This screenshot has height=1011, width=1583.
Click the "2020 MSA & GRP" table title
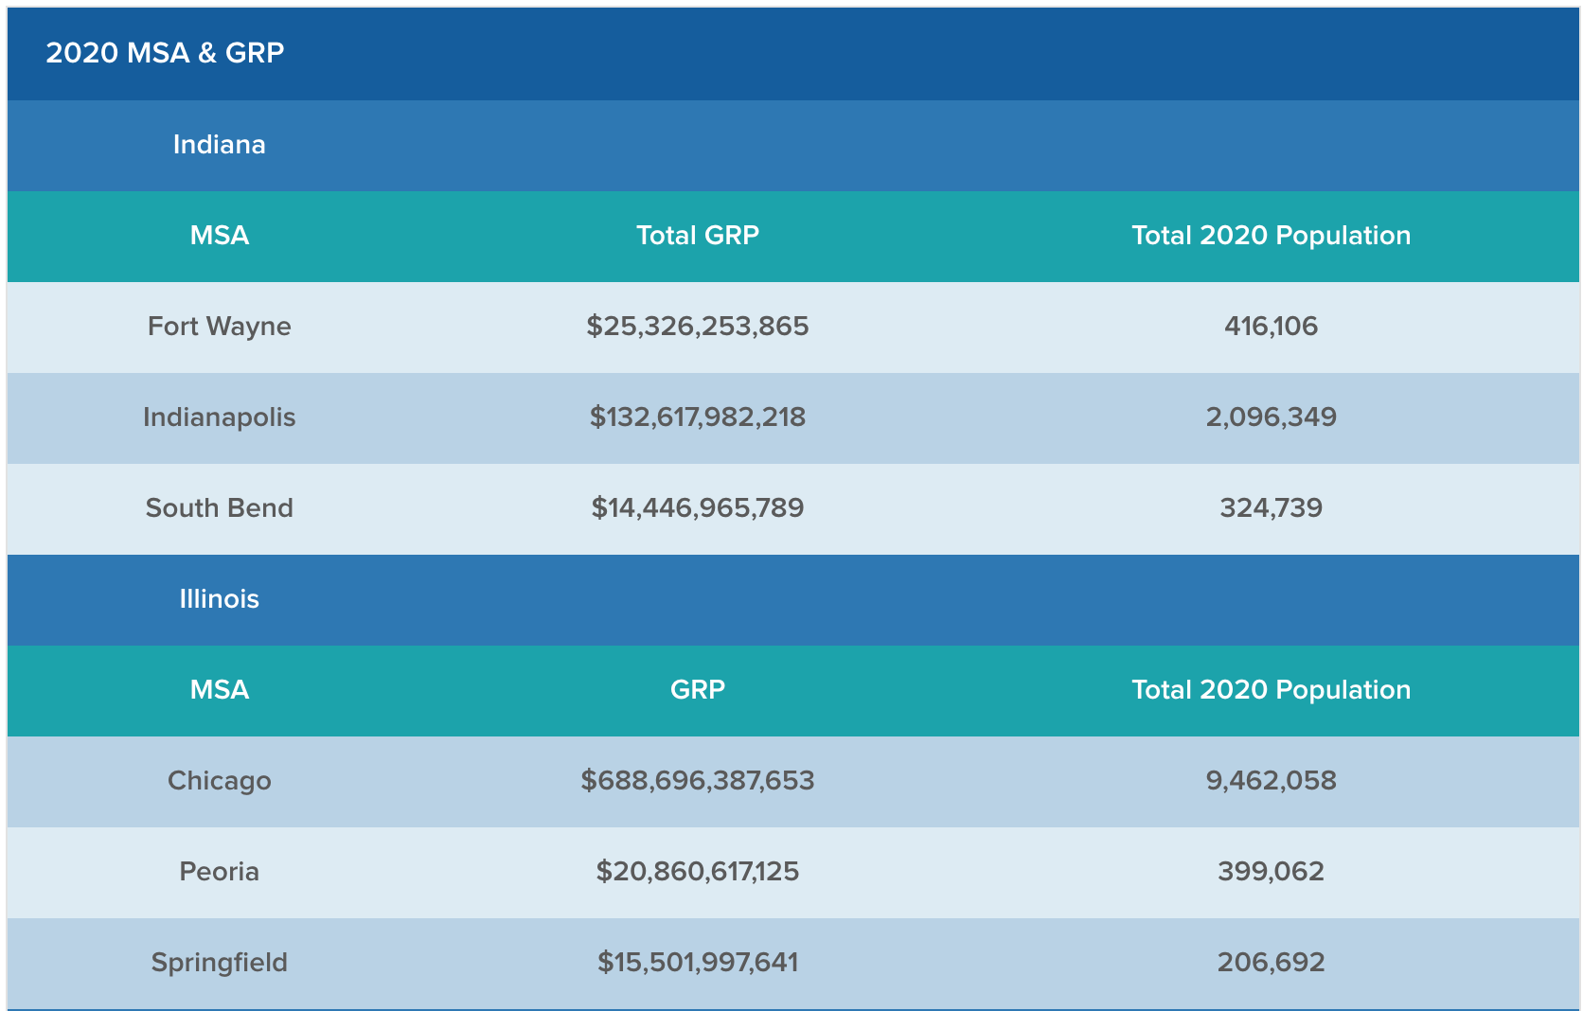165,53
